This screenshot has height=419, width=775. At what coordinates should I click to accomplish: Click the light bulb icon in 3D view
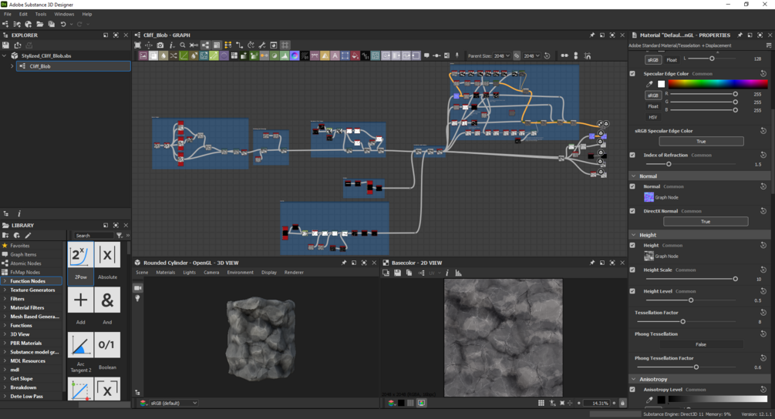pos(138,298)
